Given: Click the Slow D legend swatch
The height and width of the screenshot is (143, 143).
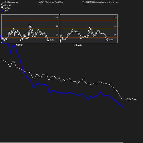Looking at the screenshot, I should pos(2,4).
